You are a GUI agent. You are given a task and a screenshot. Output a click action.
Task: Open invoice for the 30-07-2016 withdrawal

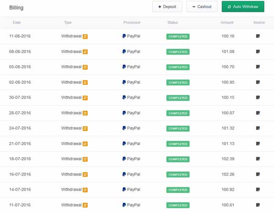pos(258,98)
